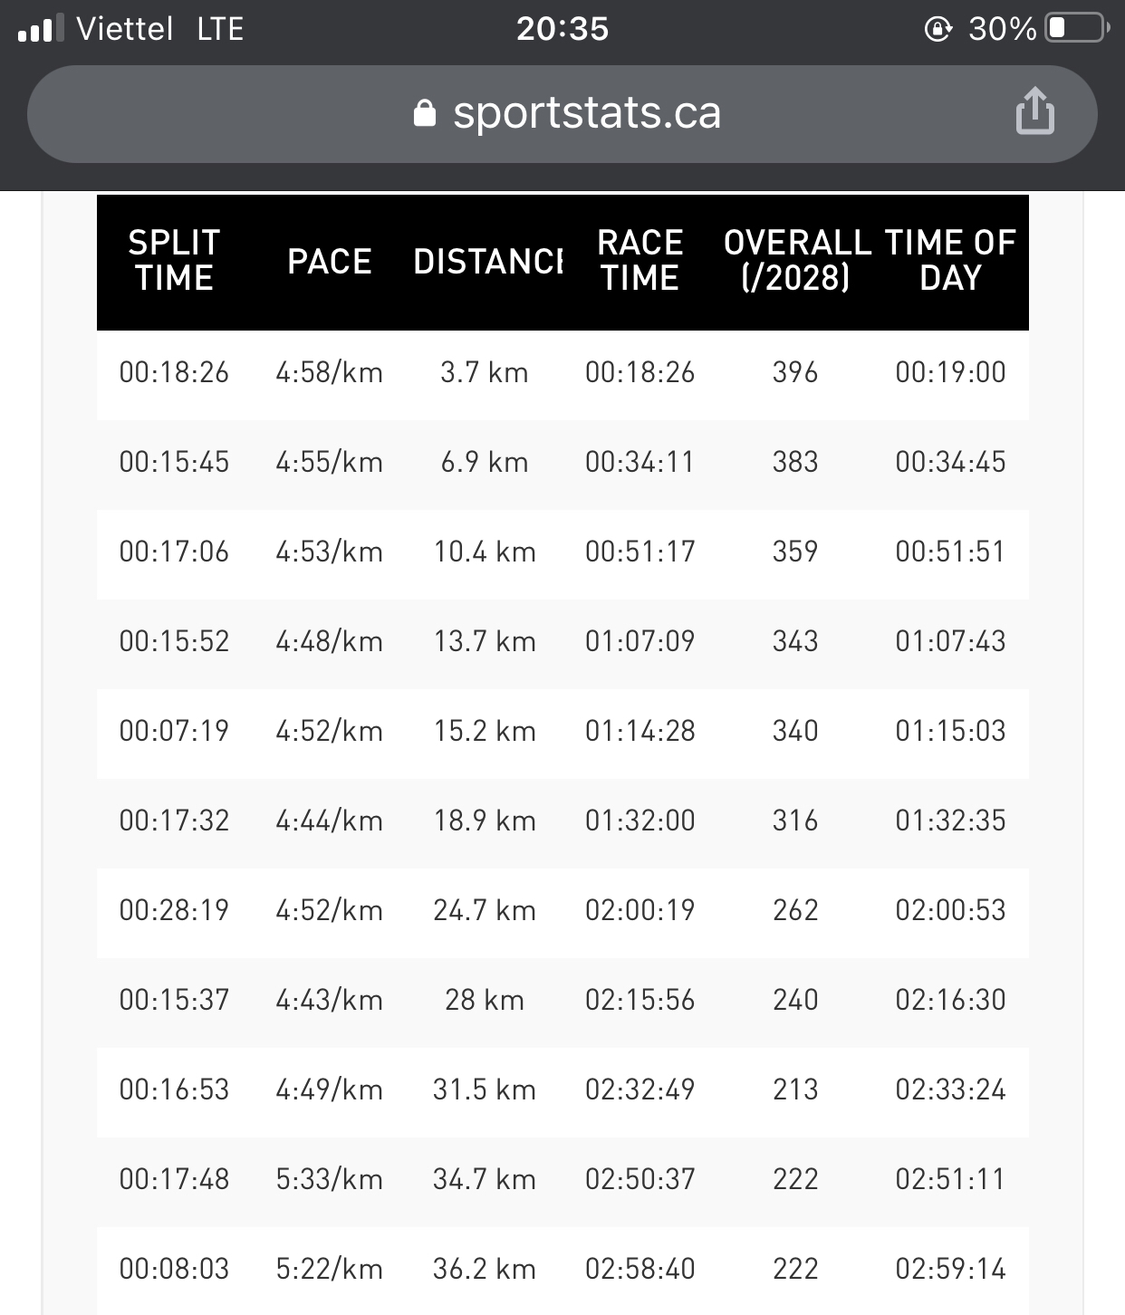Viewport: 1125px width, 1315px height.
Task: Tap the padlock icon beside sportstats.ca
Action: point(424,113)
